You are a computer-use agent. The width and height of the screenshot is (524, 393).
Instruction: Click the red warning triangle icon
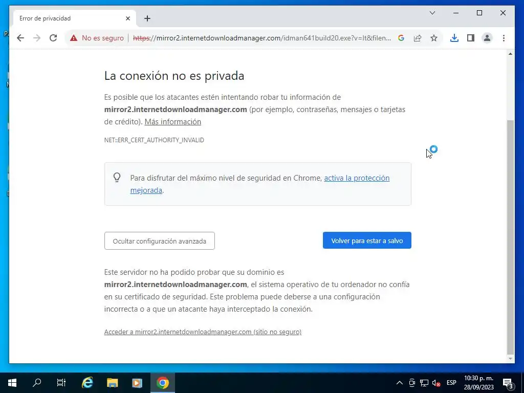point(74,38)
